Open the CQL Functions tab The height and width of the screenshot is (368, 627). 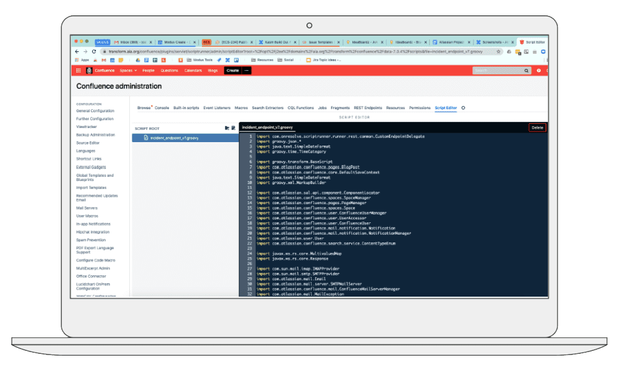point(301,108)
